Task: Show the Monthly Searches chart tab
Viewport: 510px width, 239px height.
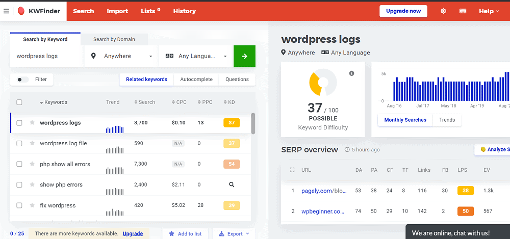Action: coord(405,120)
